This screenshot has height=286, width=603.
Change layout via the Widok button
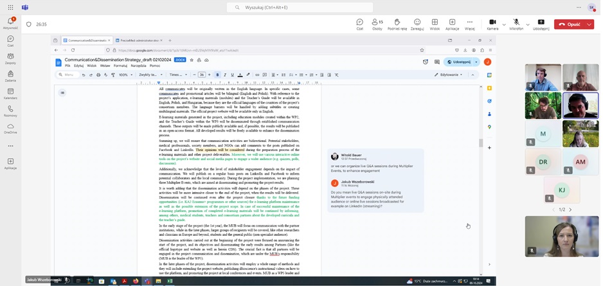[435, 24]
